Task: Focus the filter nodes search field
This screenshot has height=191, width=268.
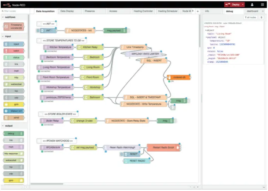Action: click(15, 11)
